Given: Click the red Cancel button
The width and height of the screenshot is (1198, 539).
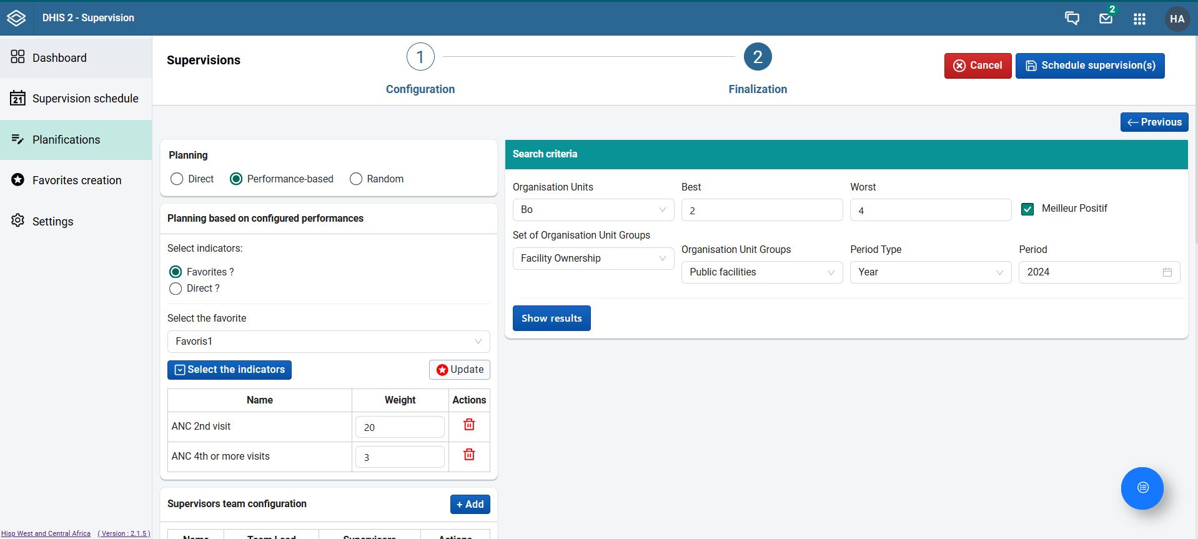Looking at the screenshot, I should click(978, 66).
